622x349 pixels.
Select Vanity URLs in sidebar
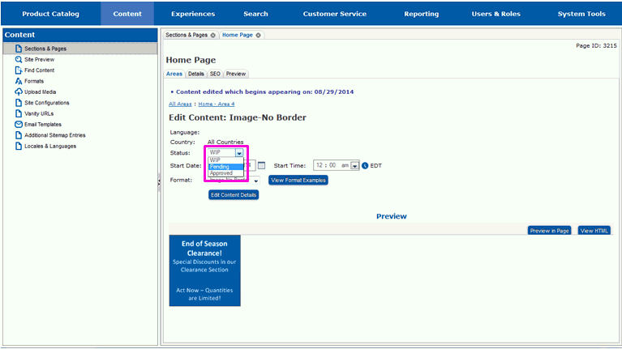click(39, 113)
